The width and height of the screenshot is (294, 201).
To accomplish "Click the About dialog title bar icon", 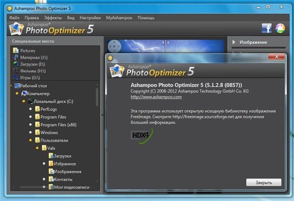I will [110, 58].
